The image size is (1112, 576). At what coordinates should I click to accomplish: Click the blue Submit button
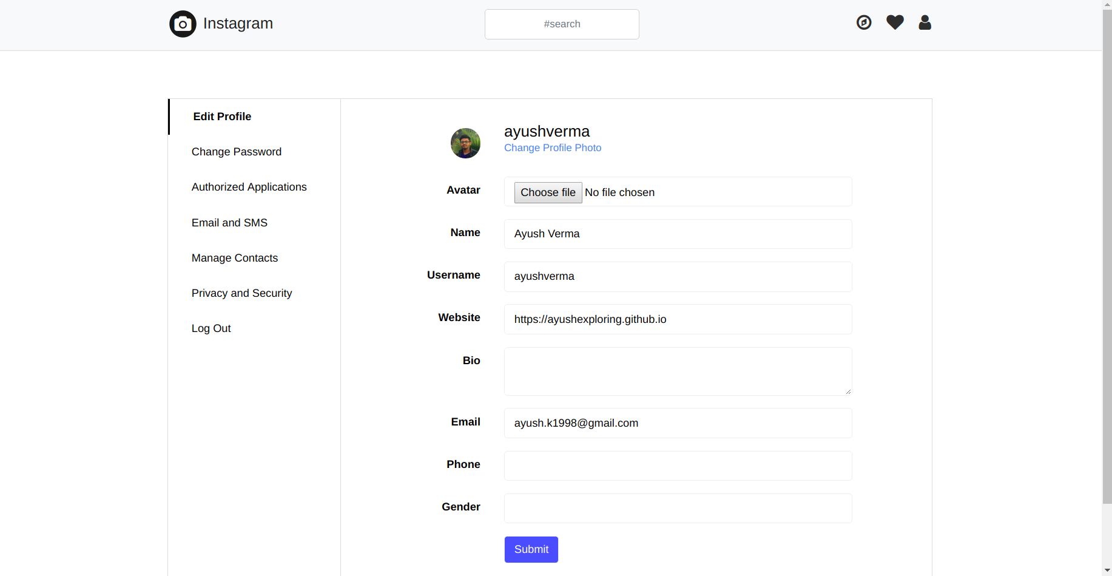(531, 549)
